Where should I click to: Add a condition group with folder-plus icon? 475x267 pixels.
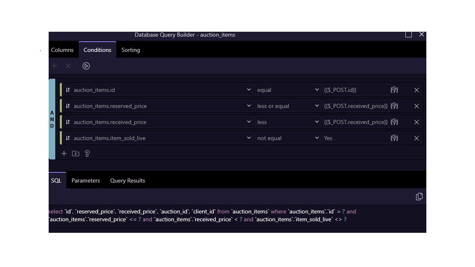coord(75,154)
